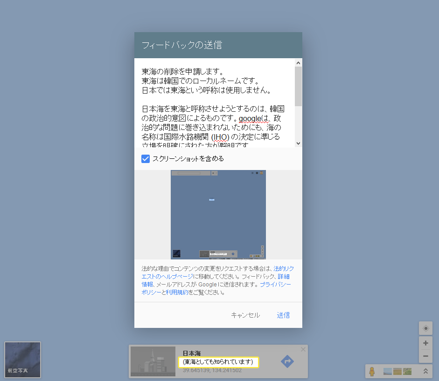Screen dimensions: 439x381
Task: Uncheck スクリーンショットを含める checkbox
Action: pos(146,159)
